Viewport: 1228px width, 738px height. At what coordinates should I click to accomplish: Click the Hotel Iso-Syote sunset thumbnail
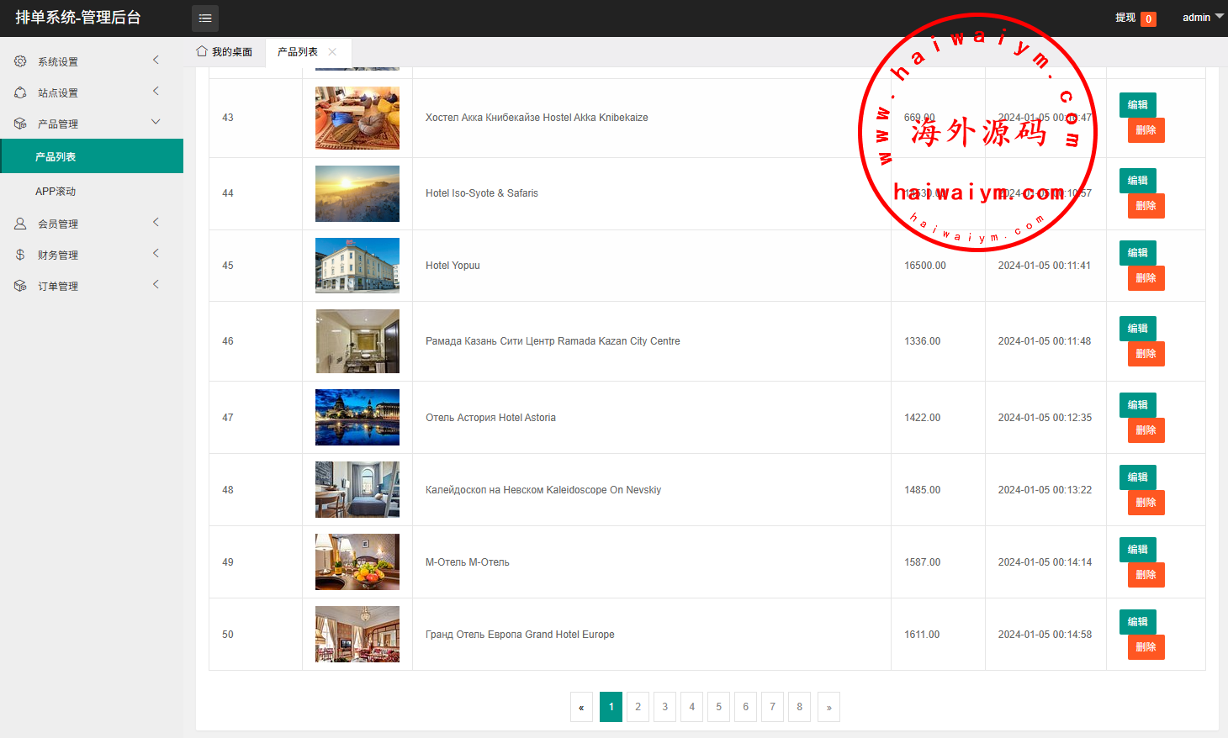pyautogui.click(x=357, y=193)
